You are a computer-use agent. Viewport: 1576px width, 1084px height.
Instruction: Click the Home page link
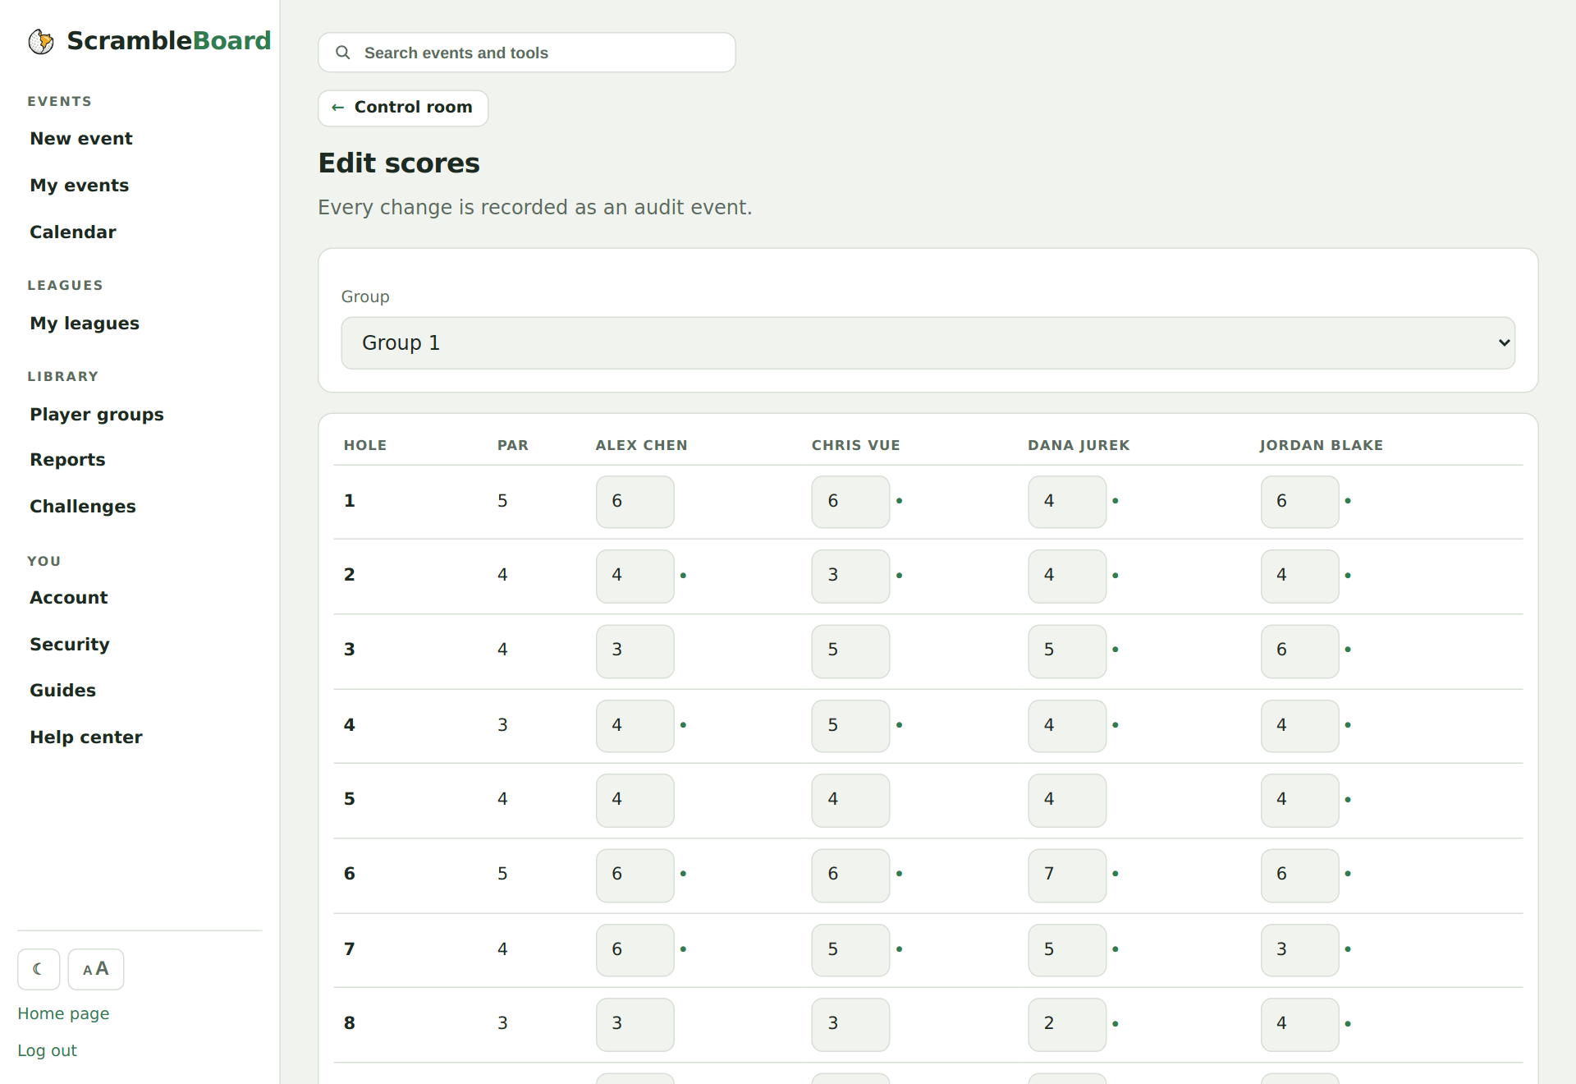click(63, 1013)
